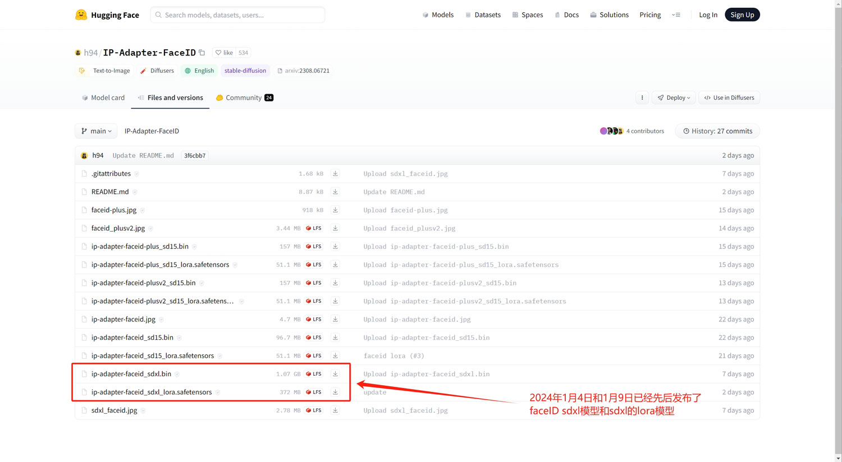Open the Solutions navigation menu
The width and height of the screenshot is (842, 462).
click(609, 15)
